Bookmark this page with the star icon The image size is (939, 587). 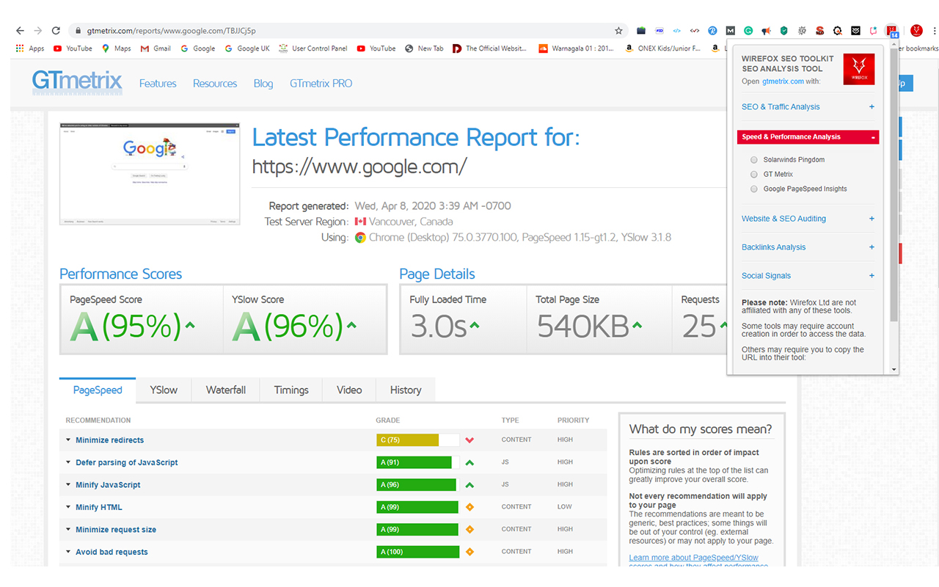pyautogui.click(x=618, y=31)
